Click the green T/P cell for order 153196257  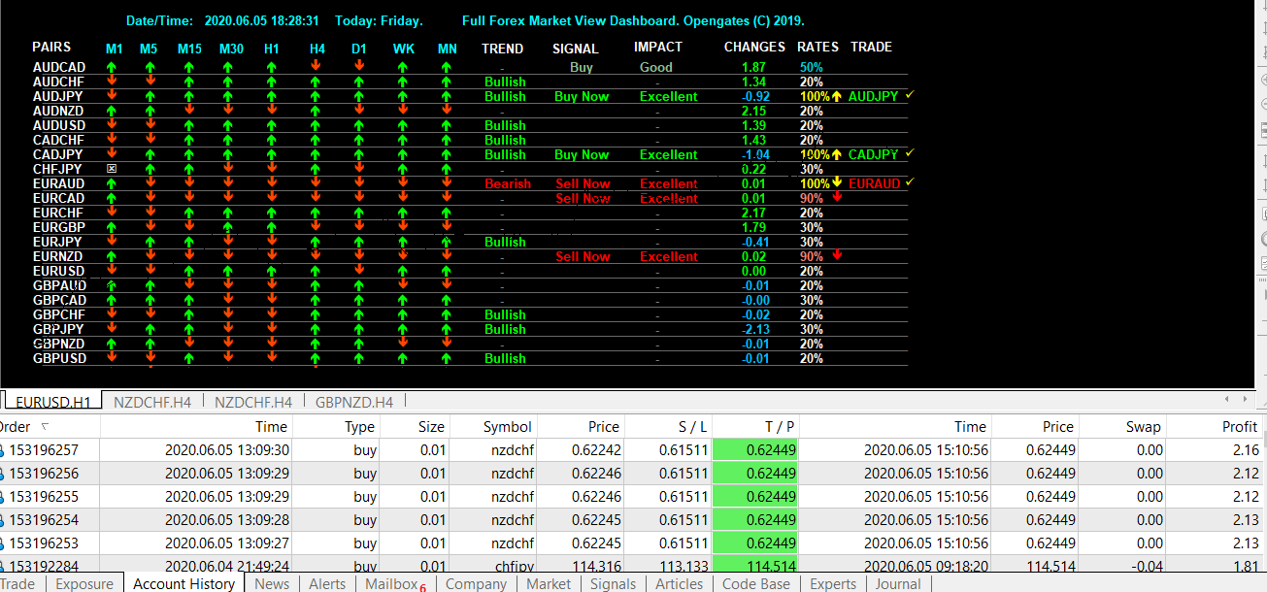[x=755, y=450]
